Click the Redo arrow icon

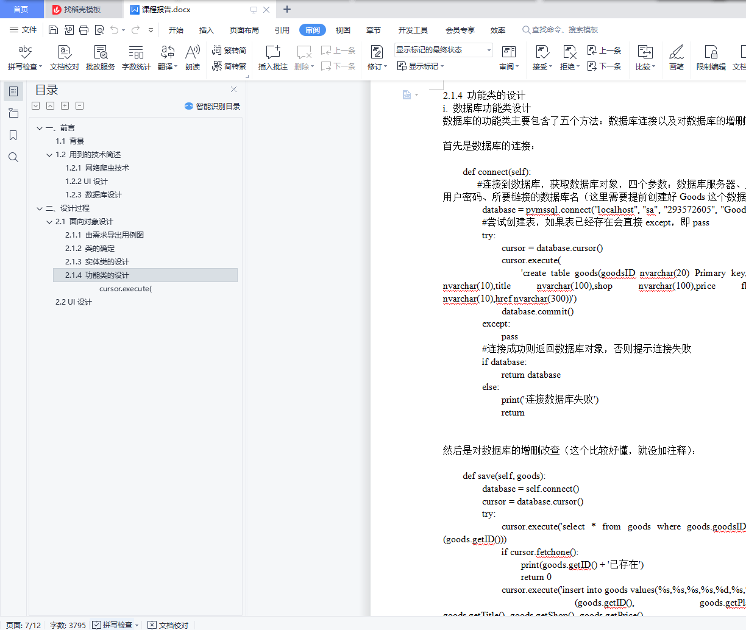[135, 30]
